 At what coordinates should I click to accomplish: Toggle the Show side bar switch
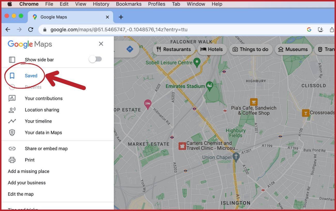coord(95,59)
